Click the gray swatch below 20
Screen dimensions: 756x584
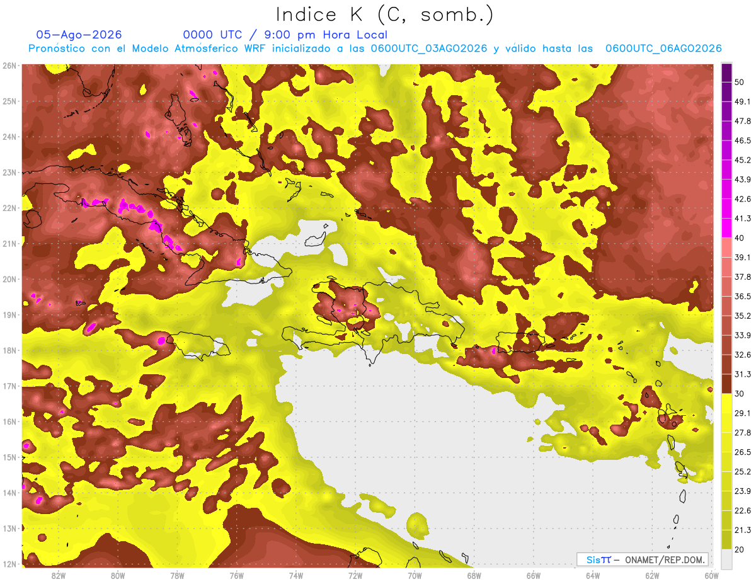click(x=726, y=558)
